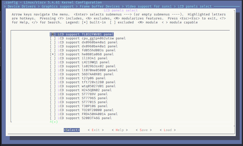Click the Load button
Image resolution: width=243 pixels, height=146 pixels.
point(168,130)
